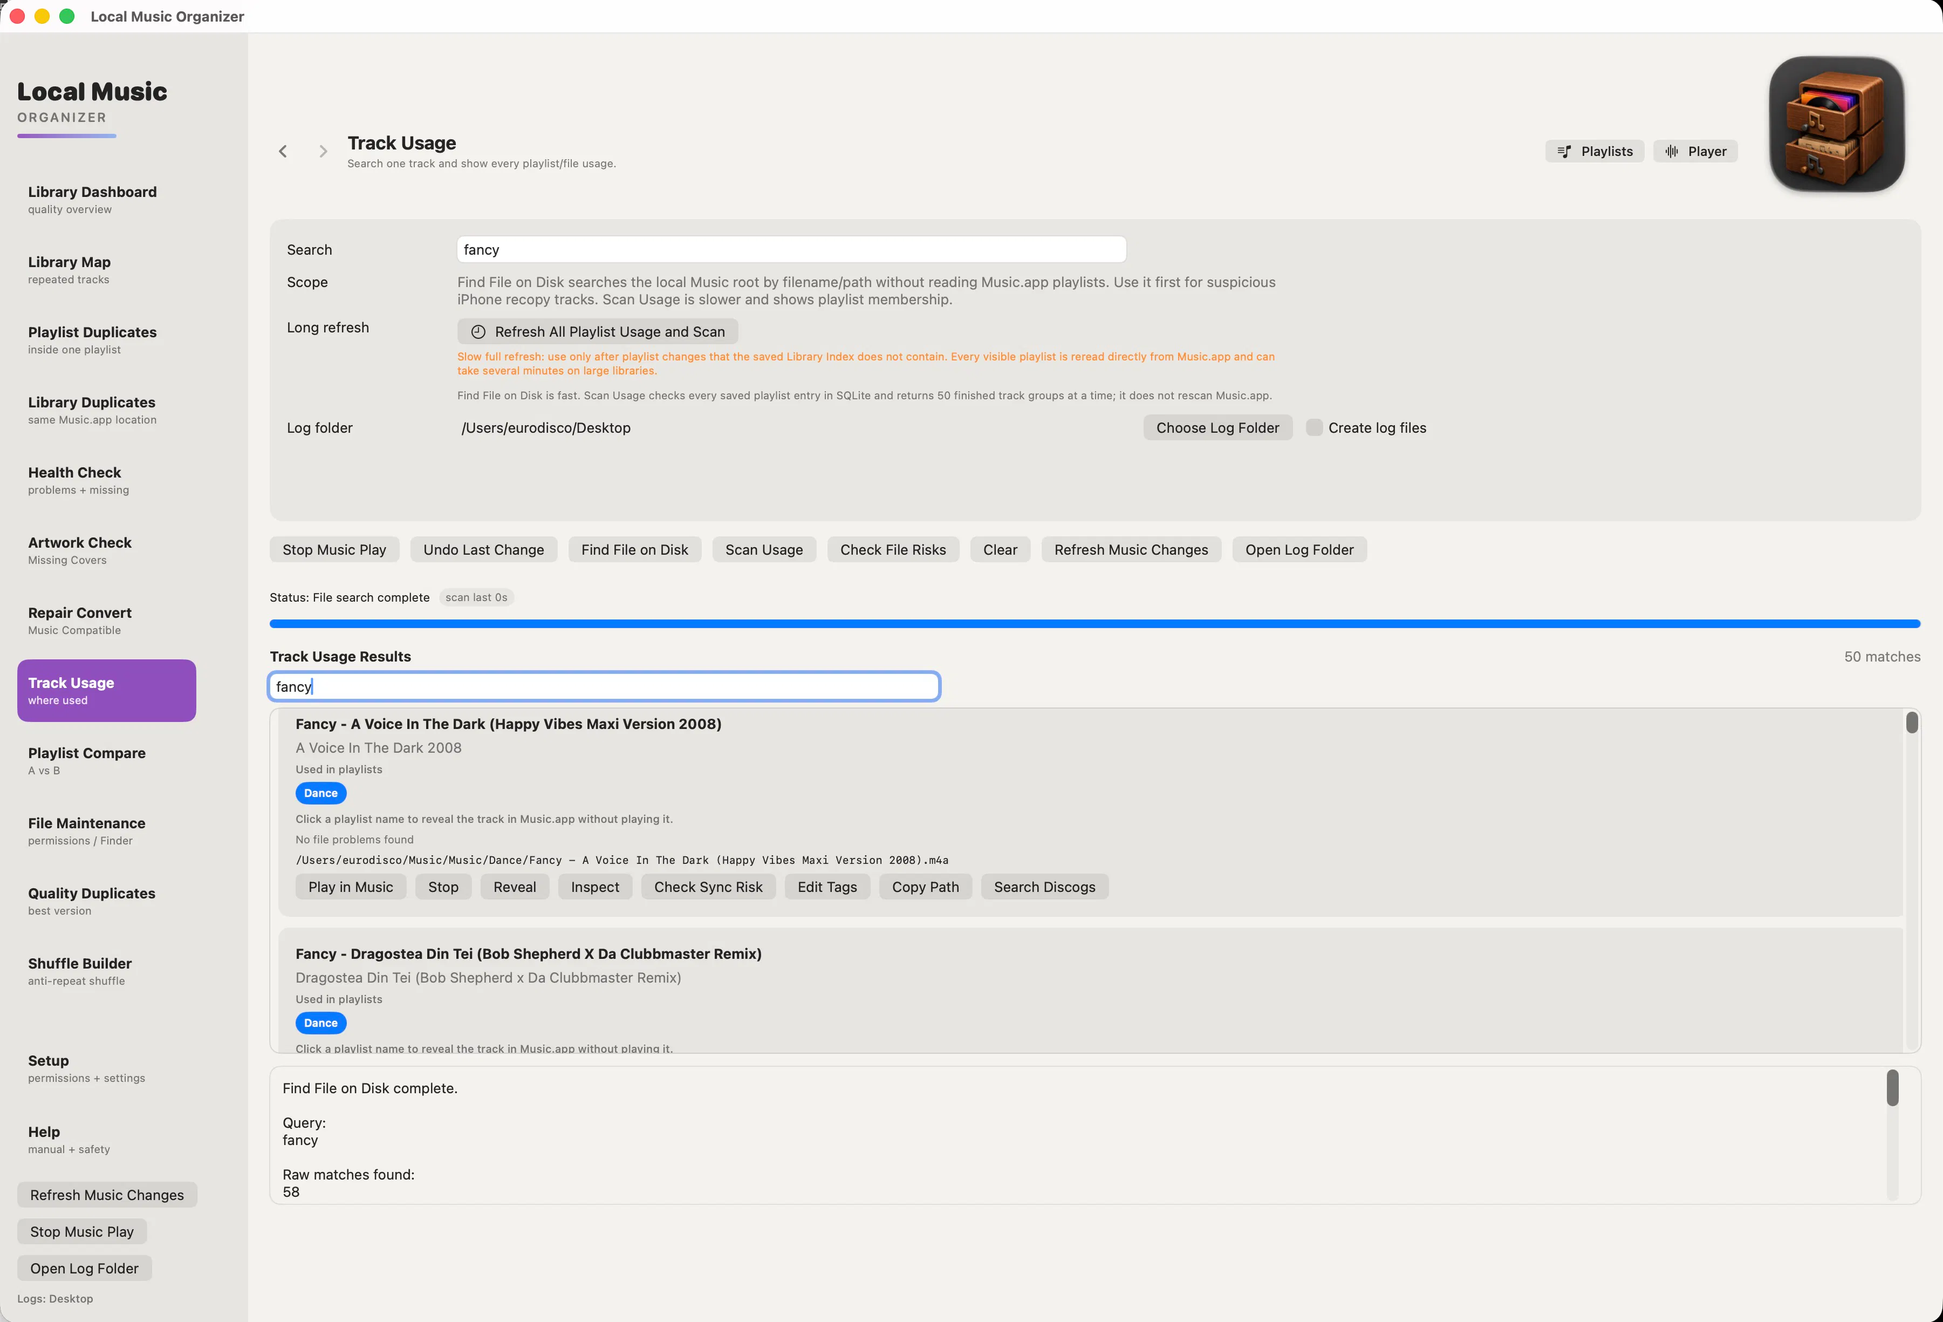Click 'No file problems found' text
The width and height of the screenshot is (1943, 1322).
click(x=354, y=840)
